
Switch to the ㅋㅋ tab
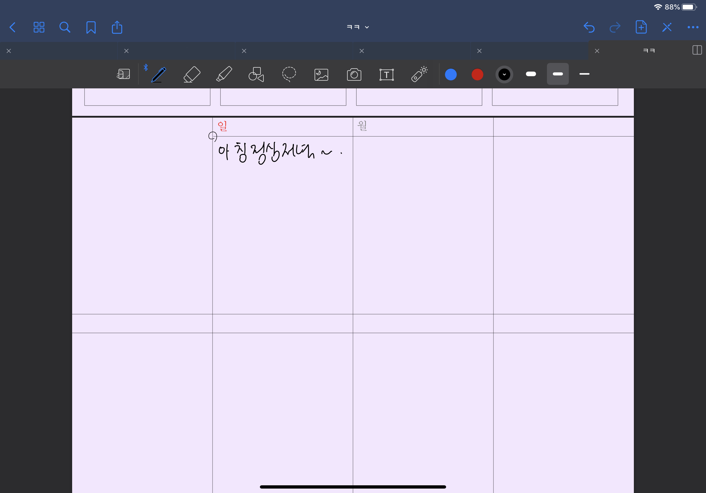(649, 51)
